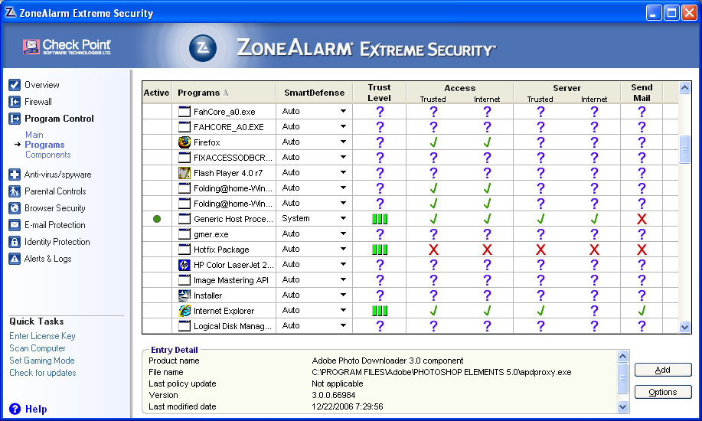
Task: Toggle Internet Explorer Server Trusted checkmark
Action: (540, 310)
